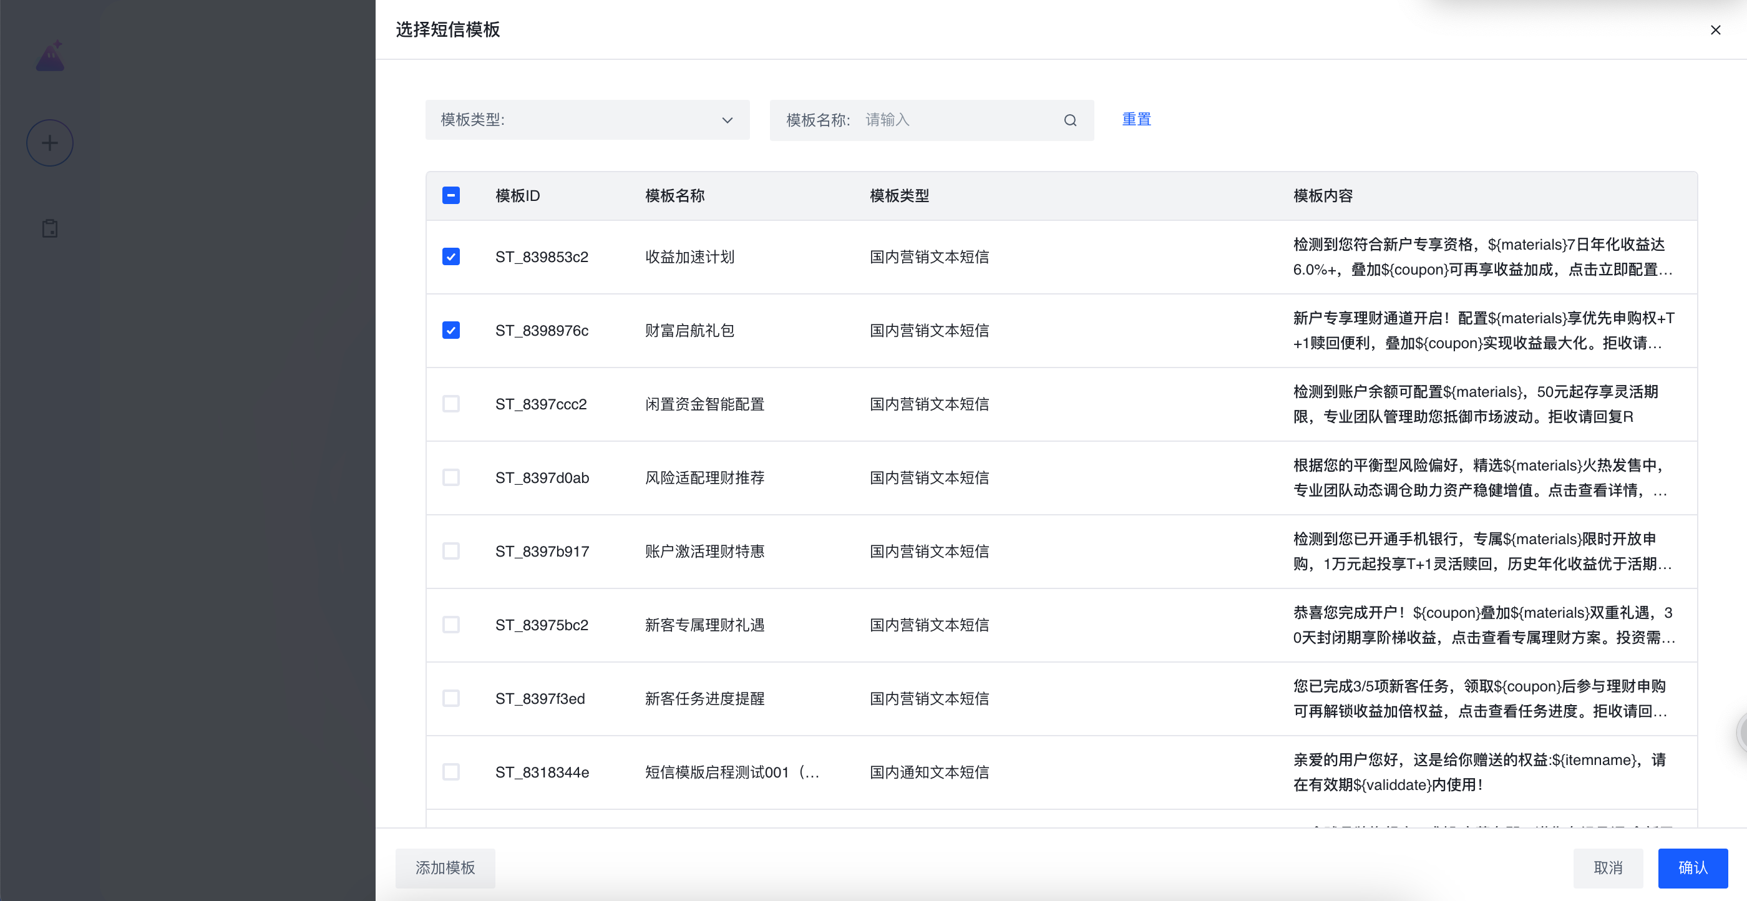The image size is (1747, 901).
Task: Click the search magnifier icon
Action: (x=1070, y=120)
